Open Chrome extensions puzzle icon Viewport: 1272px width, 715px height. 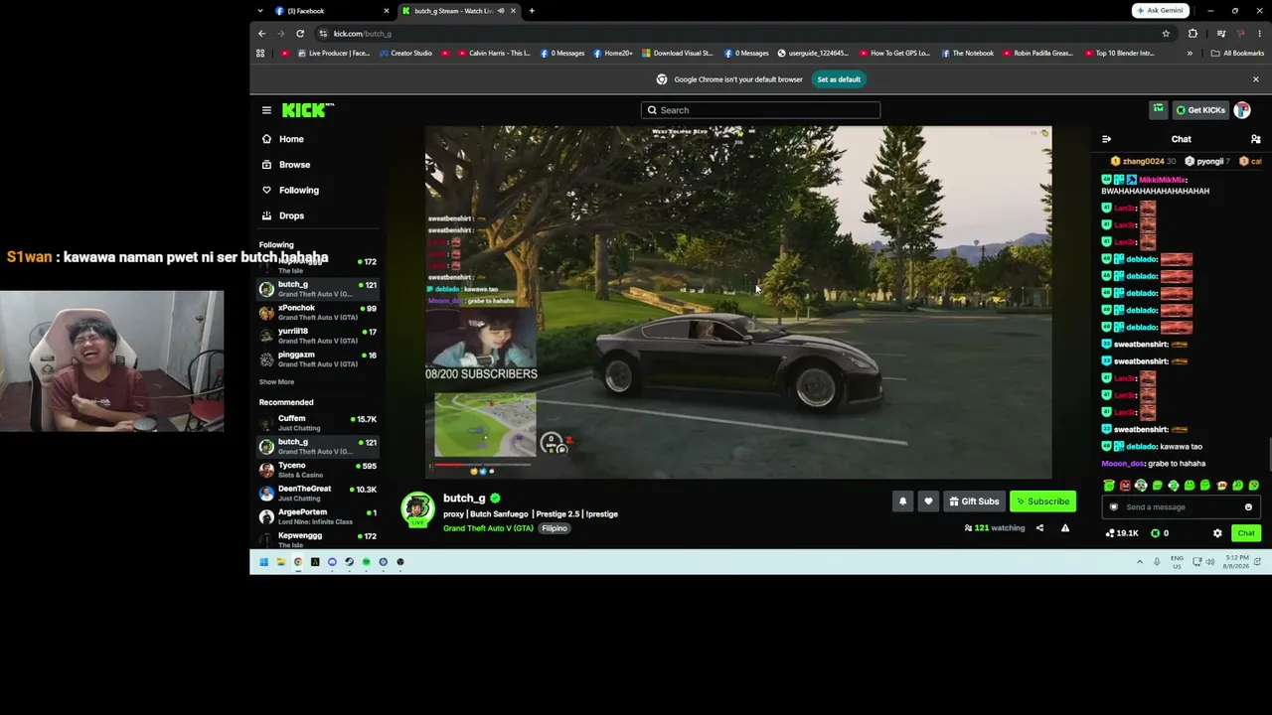point(1192,34)
